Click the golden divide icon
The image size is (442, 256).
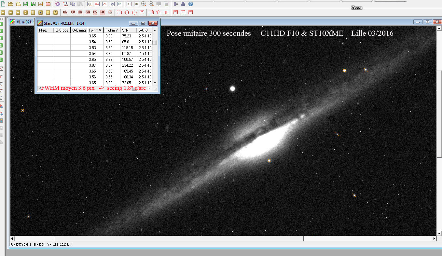(18, 12)
